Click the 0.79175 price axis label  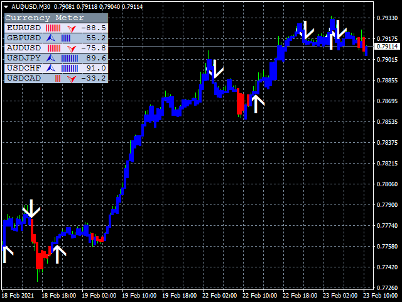387,39
